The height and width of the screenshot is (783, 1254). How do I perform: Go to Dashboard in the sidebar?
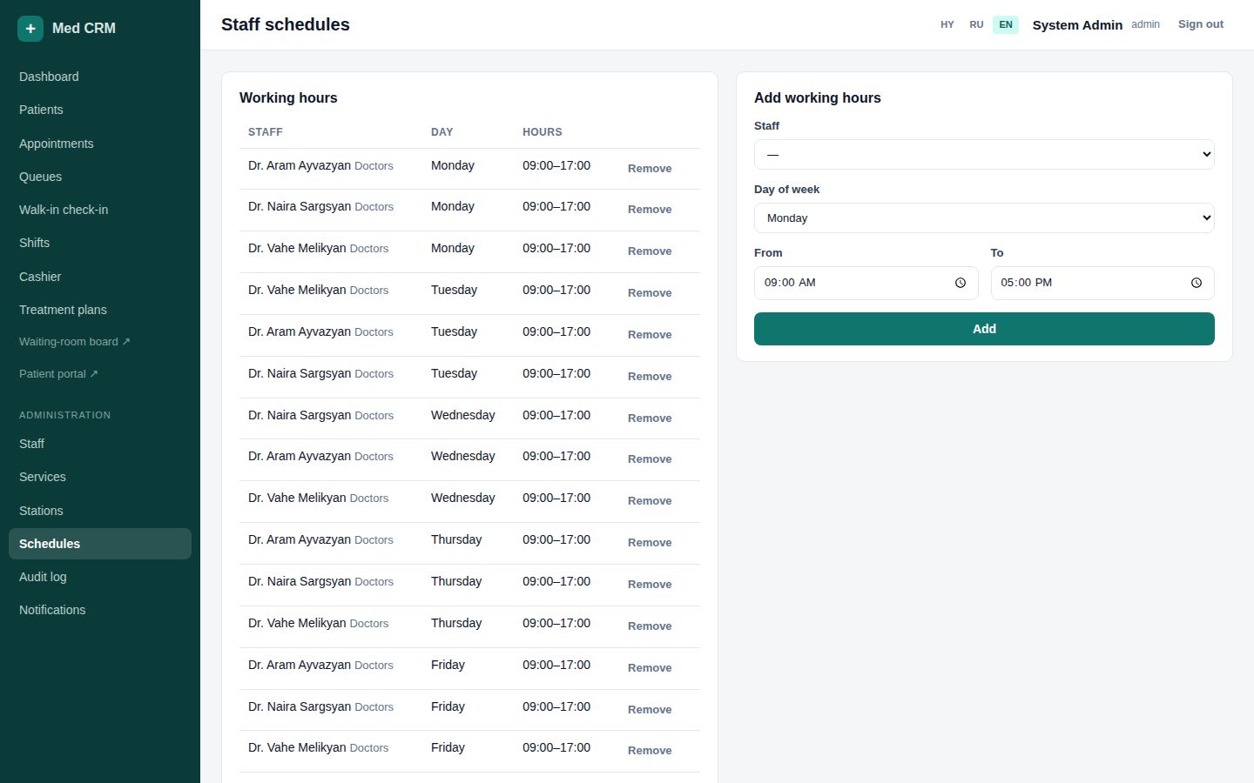100,77
